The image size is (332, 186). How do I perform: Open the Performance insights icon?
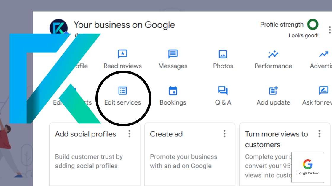[273, 54]
